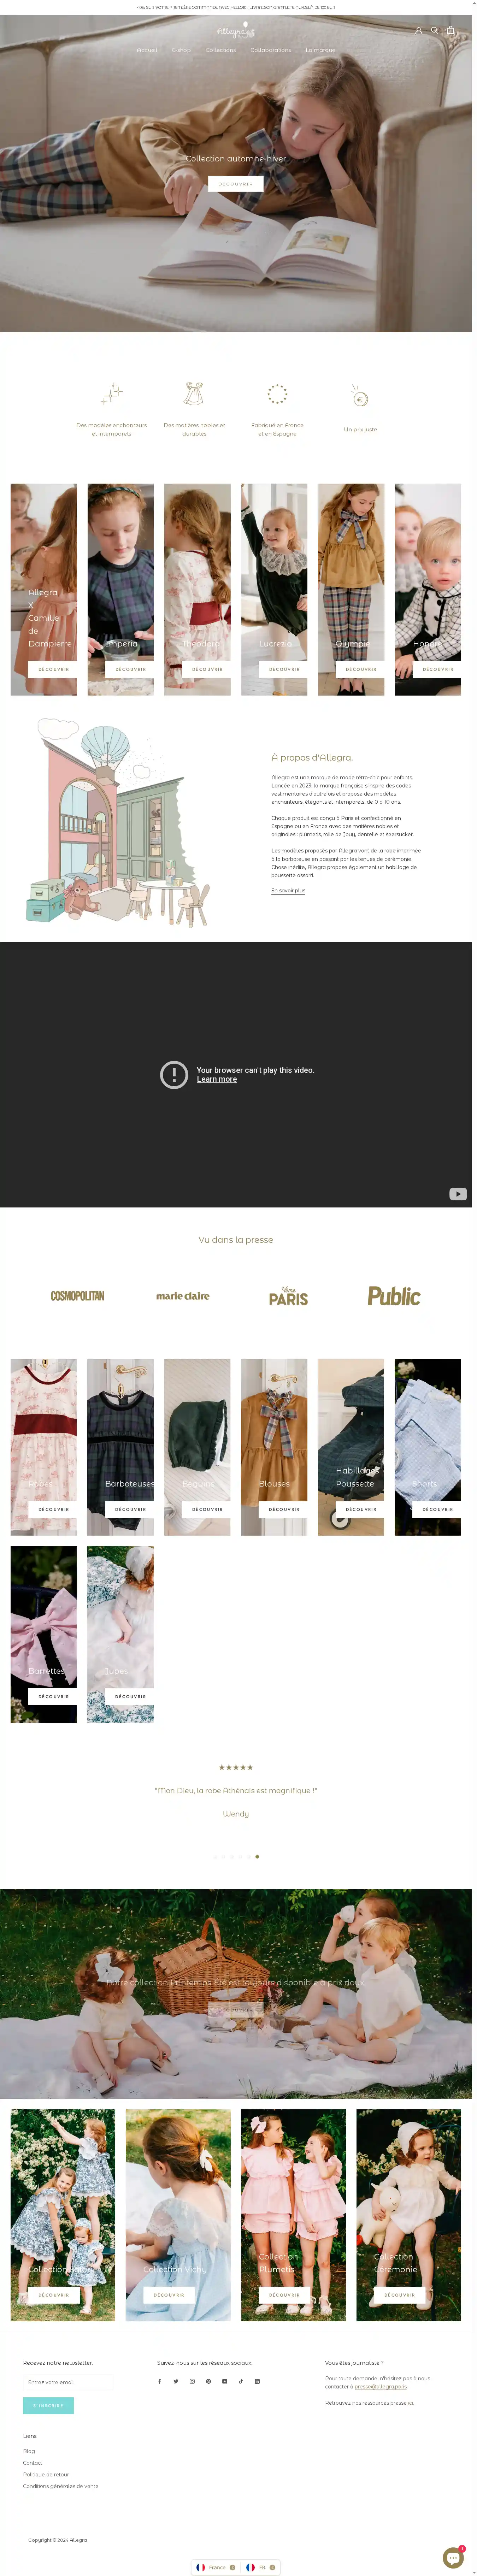Open the shopping bag cart icon

(450, 31)
